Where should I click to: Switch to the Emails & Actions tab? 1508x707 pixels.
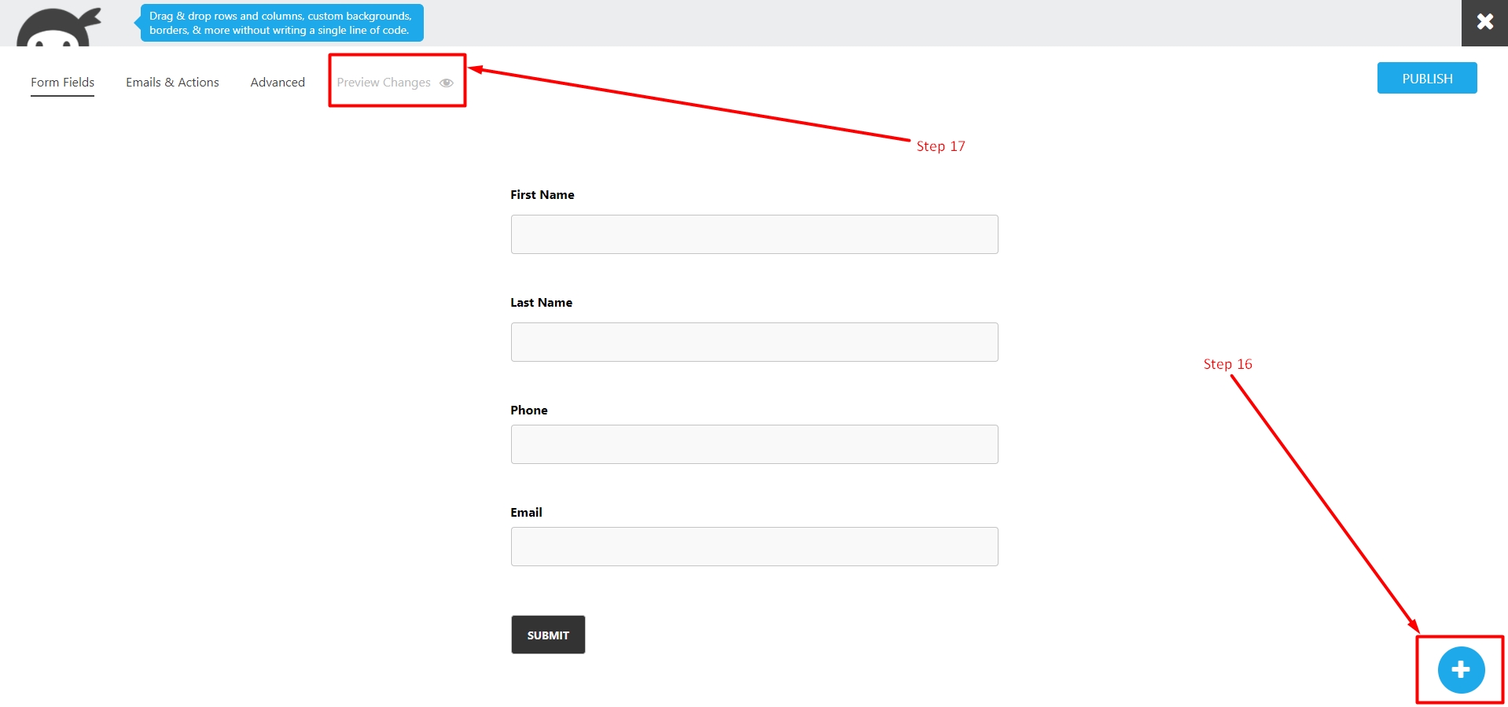(x=172, y=83)
